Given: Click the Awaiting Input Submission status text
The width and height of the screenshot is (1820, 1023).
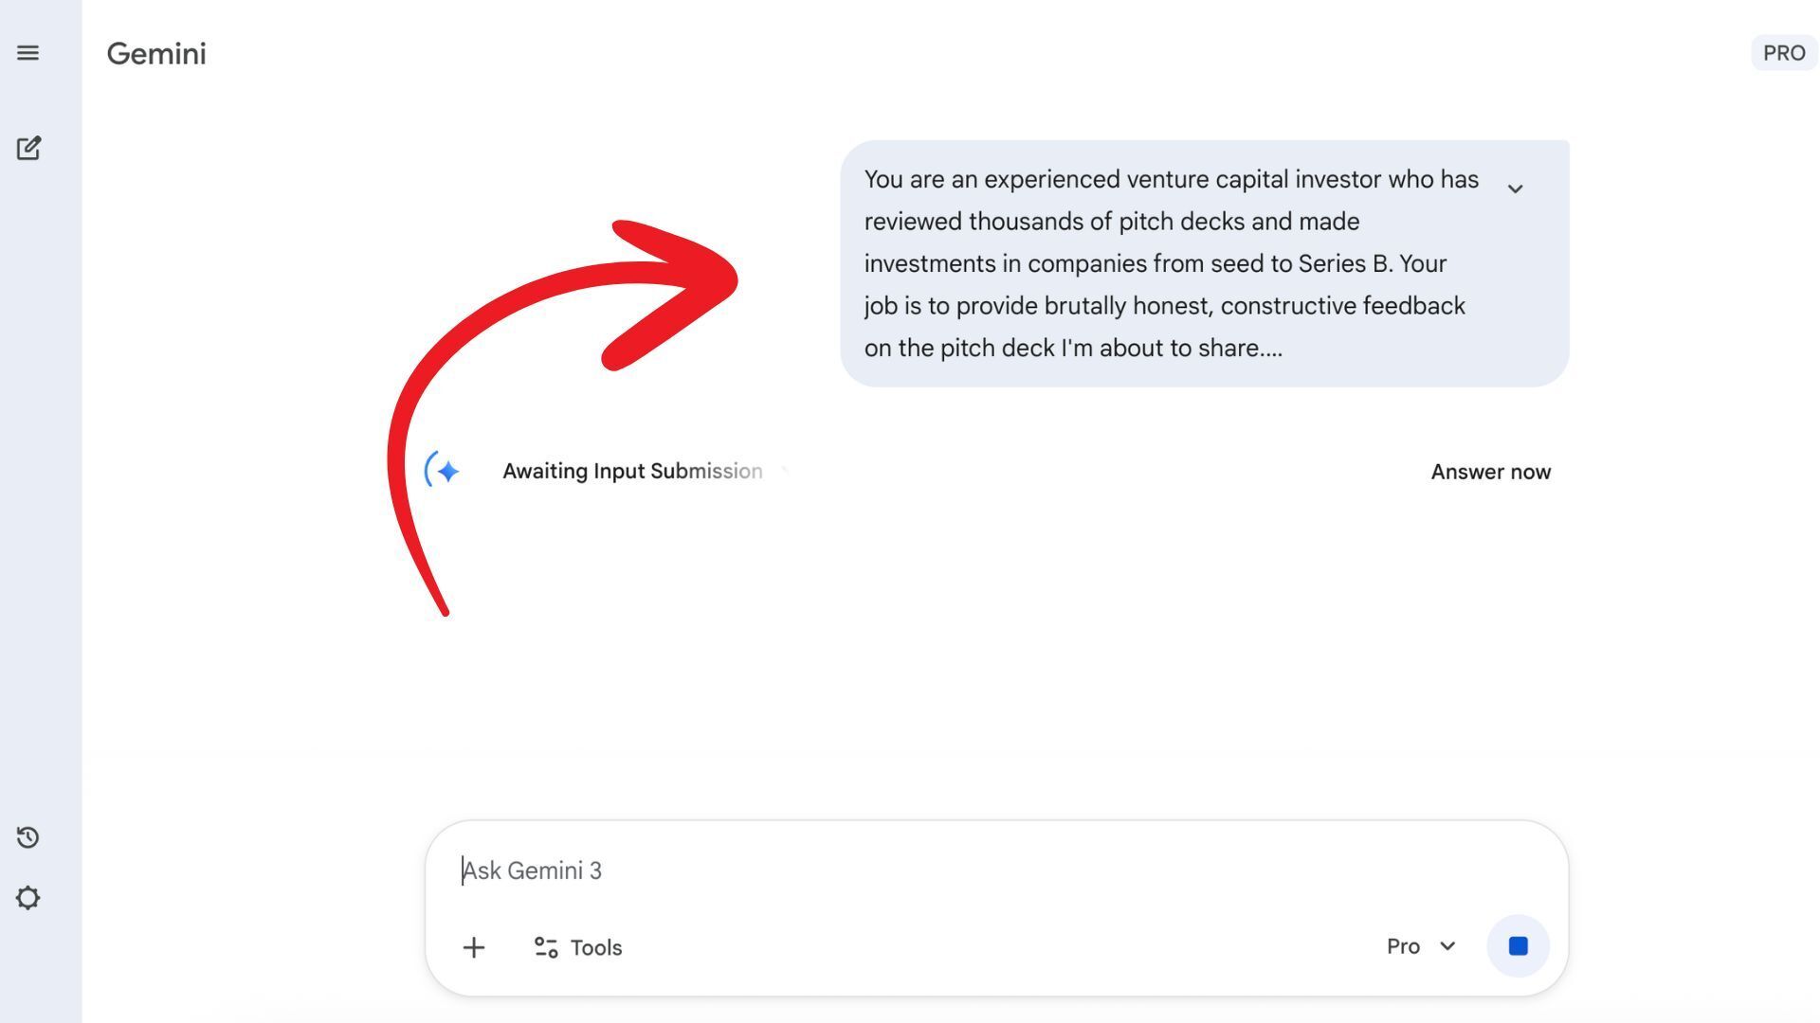Looking at the screenshot, I should 632,471.
